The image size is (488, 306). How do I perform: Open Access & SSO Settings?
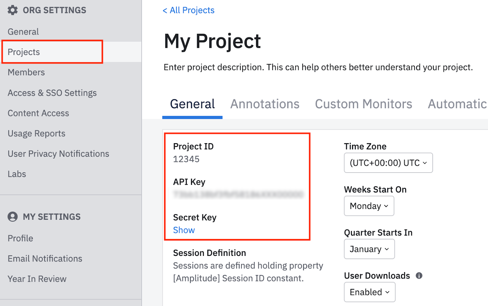pyautogui.click(x=52, y=93)
